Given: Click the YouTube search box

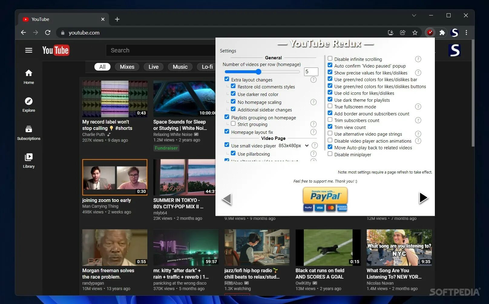Looking at the screenshot, I should pos(161,50).
